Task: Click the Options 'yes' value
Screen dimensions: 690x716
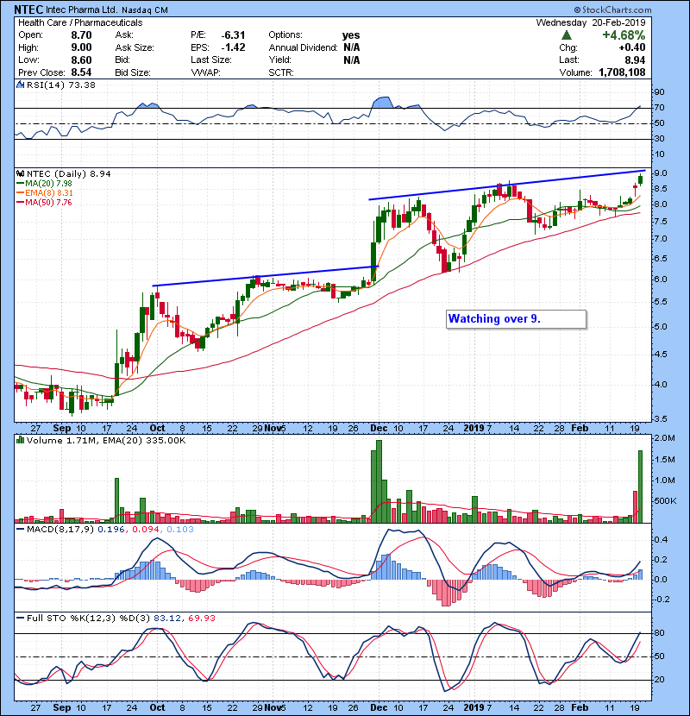Action: point(351,35)
